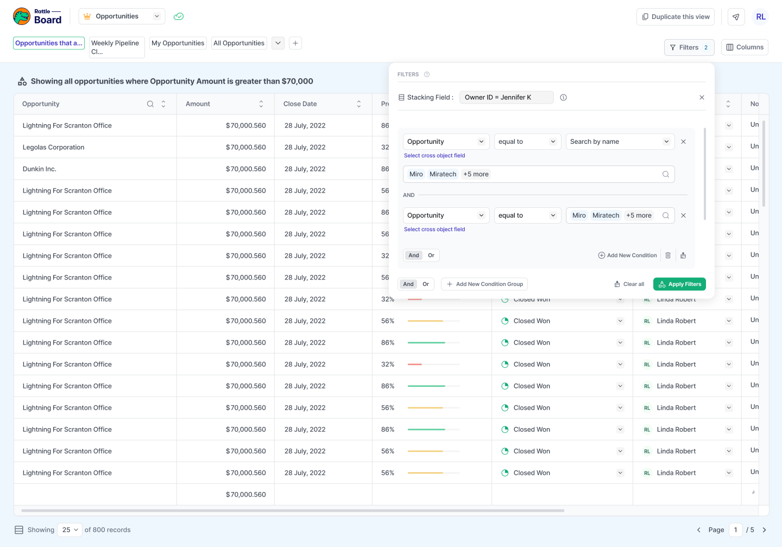Switch the condition group logic to Or
Viewport: 782px width, 547px height.
(431, 255)
